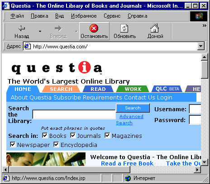Click the Internet Explorer page icon in address bar
This screenshot has width=210, height=184.
pos(28,46)
